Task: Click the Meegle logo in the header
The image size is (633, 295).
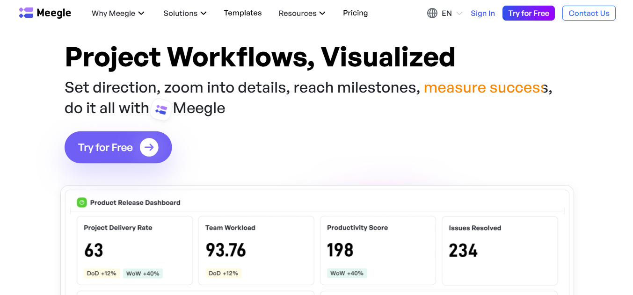Action: (x=45, y=13)
